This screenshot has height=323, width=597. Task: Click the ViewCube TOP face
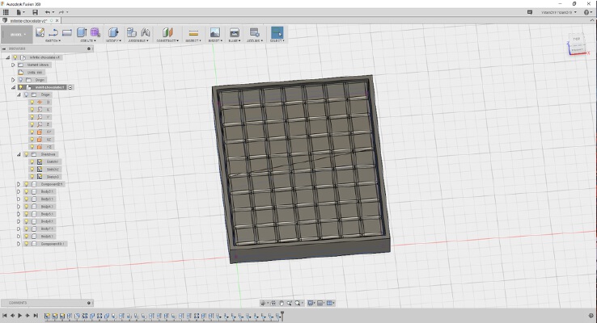[x=577, y=39]
